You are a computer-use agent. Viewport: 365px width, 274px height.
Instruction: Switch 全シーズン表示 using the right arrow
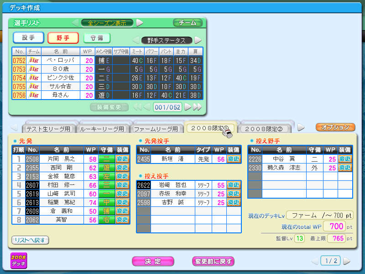[140, 22]
